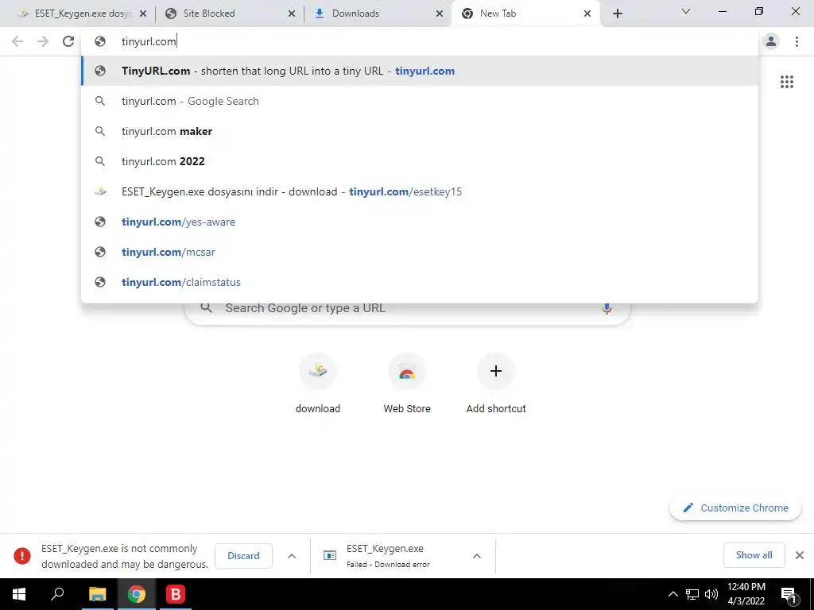
Task: Open the notification center icon
Action: point(788,594)
